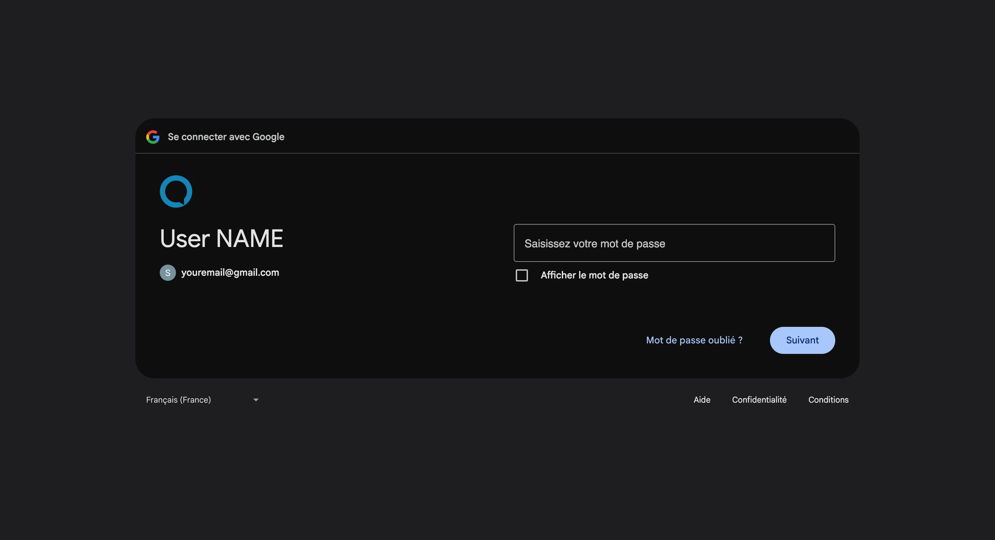The height and width of the screenshot is (540, 995).
Task: Enable Afficher le mot de passe checkbox
Action: (x=522, y=275)
